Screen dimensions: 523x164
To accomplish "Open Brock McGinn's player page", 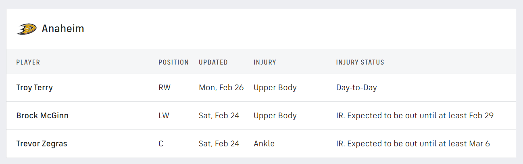I will point(42,115).
